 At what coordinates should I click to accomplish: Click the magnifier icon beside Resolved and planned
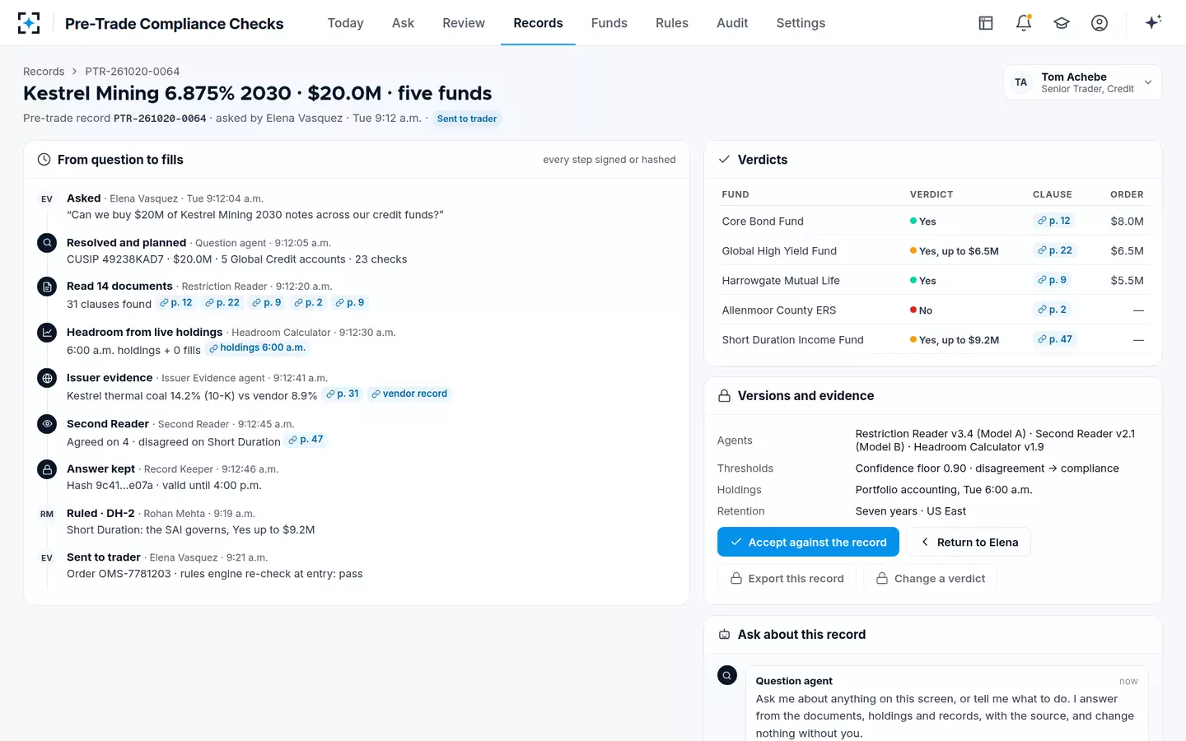47,243
